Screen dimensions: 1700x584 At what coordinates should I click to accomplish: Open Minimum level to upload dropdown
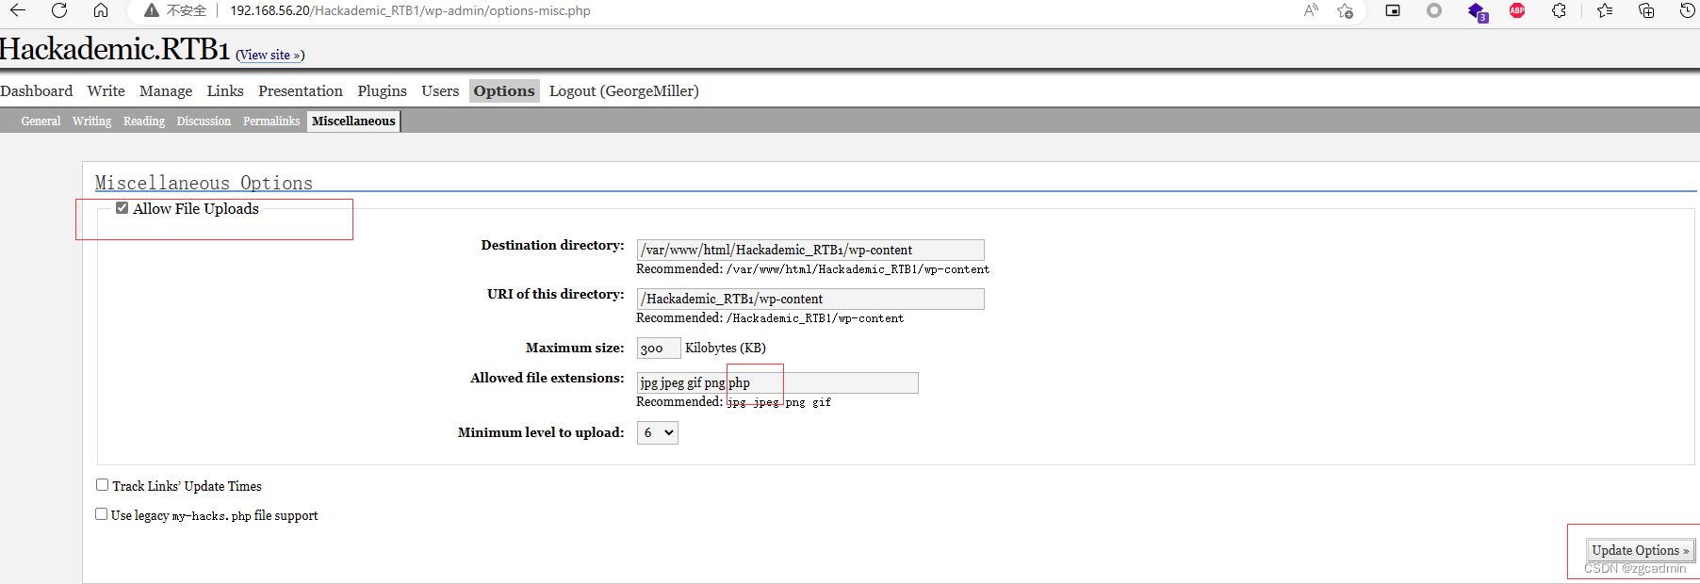(658, 432)
